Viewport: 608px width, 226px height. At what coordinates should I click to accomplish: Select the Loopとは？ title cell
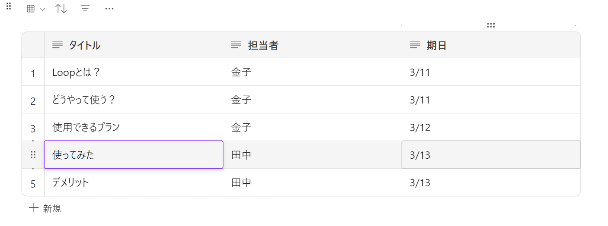coord(133,72)
